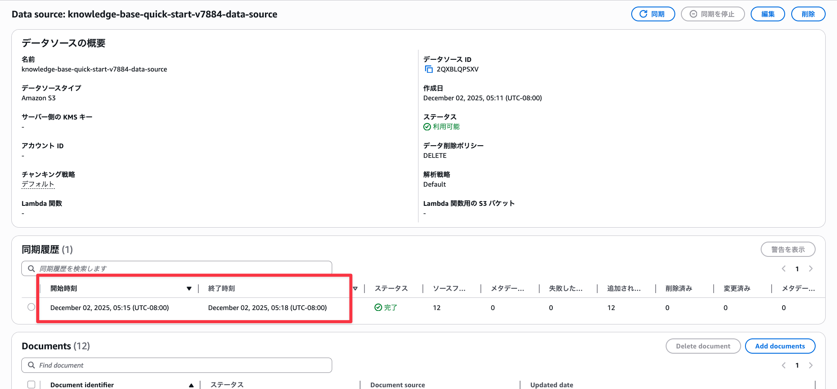Screen dimensions: 837x389
Task: Focus the 同期履歴を検索します search field
Action: (x=183, y=269)
